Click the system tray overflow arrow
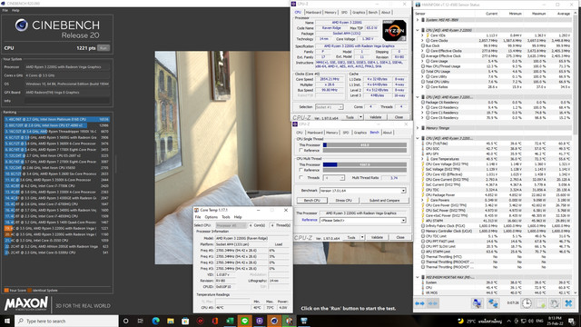This screenshot has height=327, width=581. point(508,321)
